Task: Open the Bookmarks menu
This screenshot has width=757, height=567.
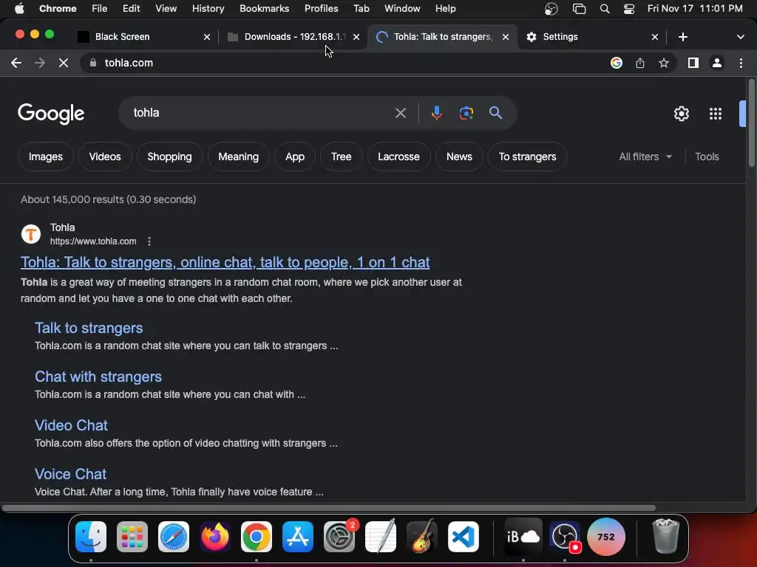Action: (x=264, y=9)
